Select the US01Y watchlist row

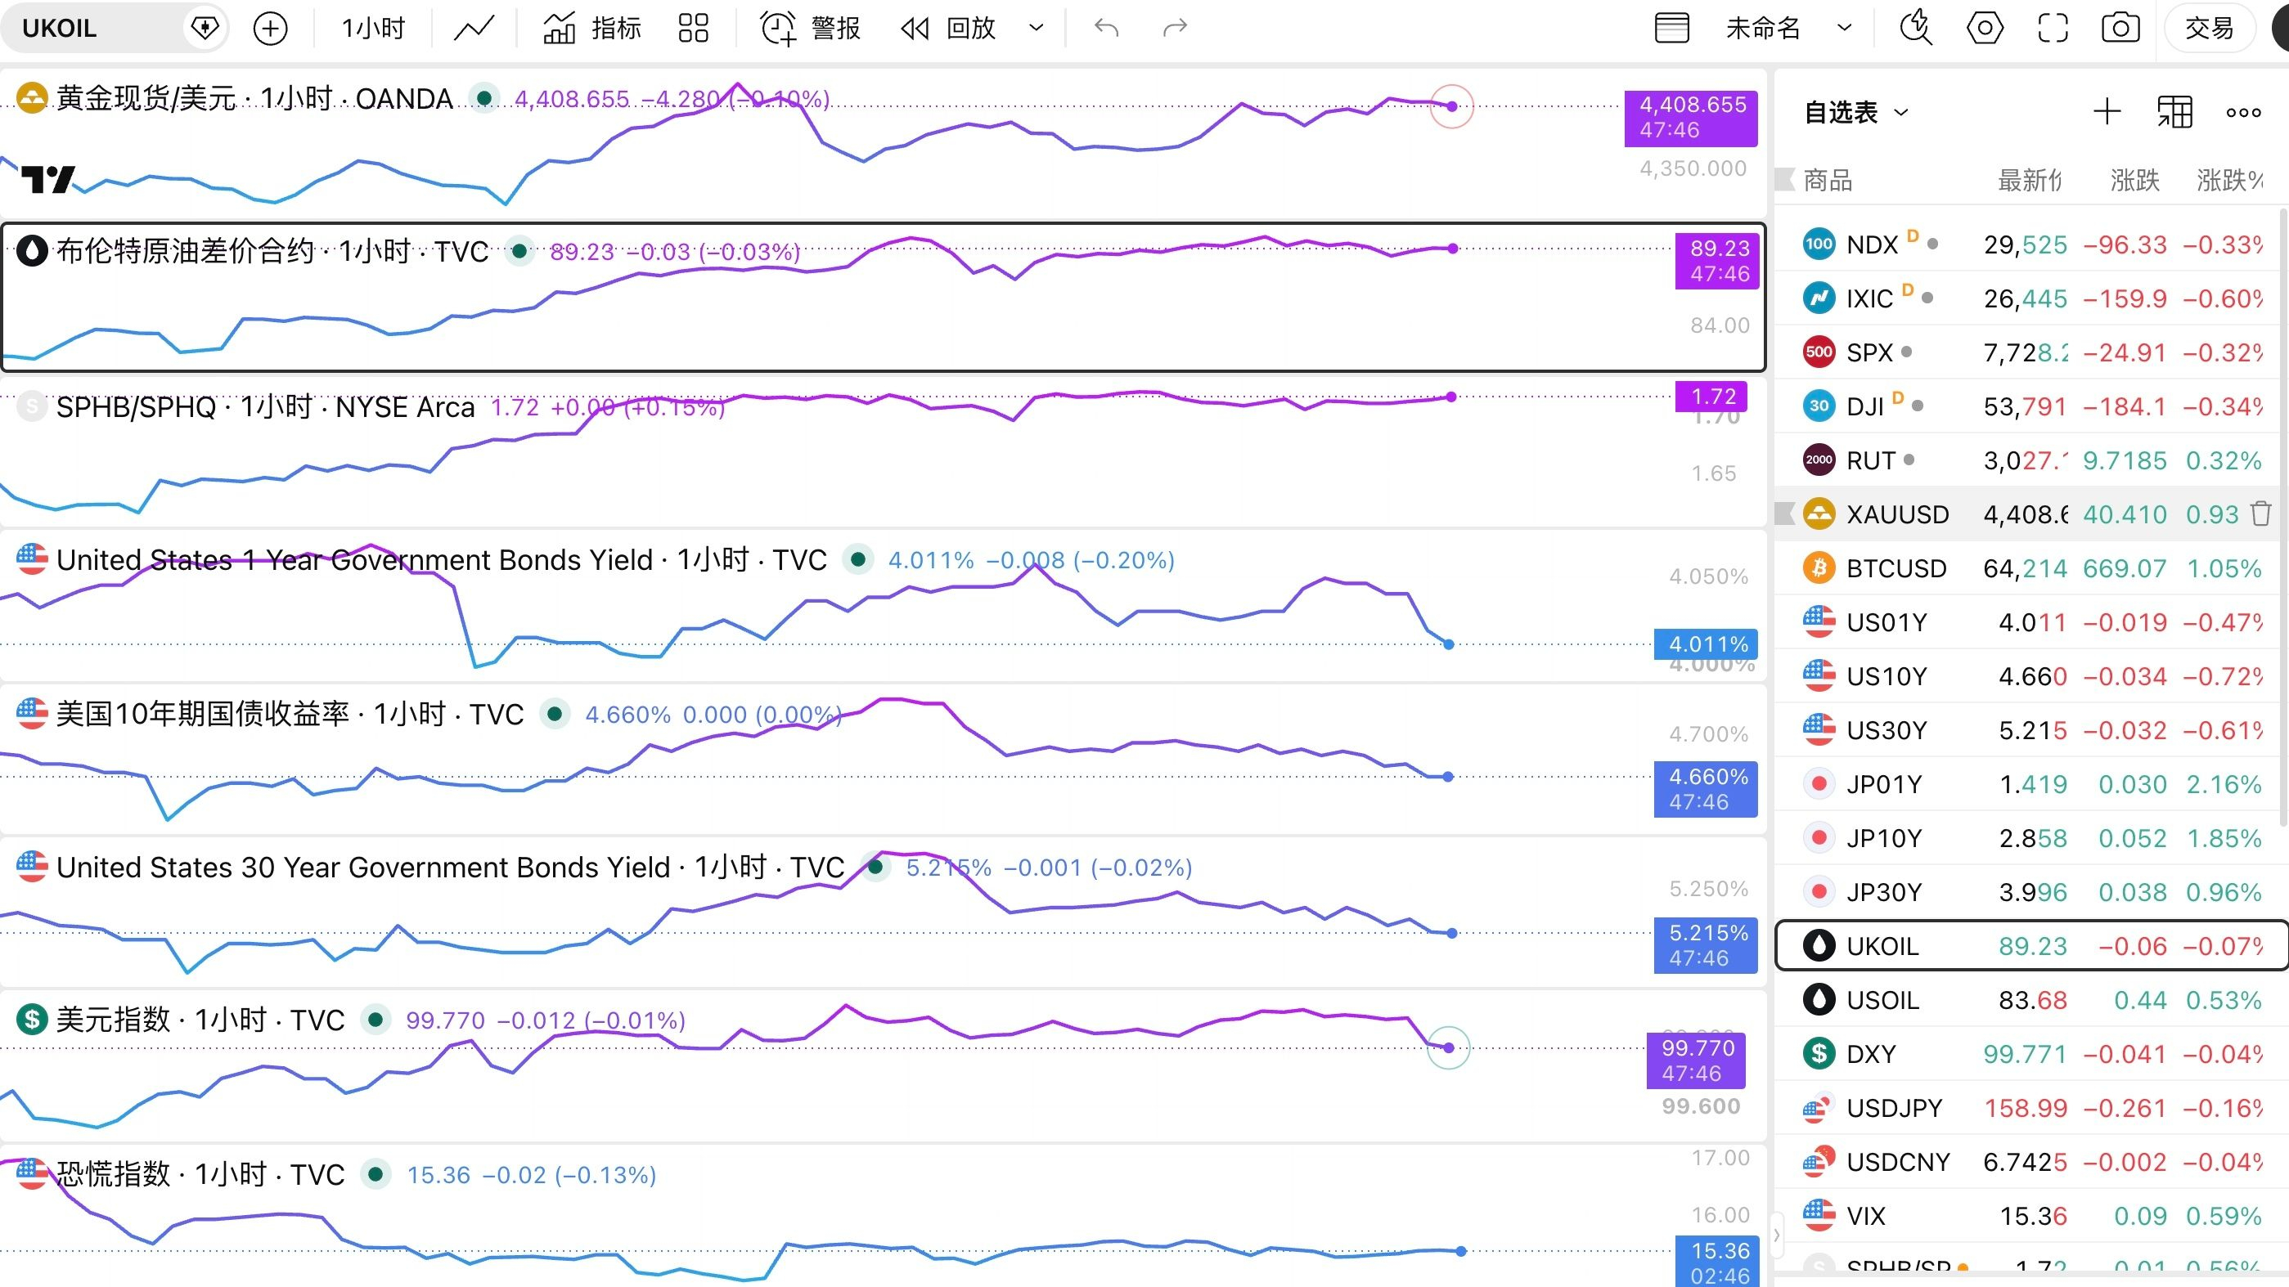click(x=2028, y=622)
